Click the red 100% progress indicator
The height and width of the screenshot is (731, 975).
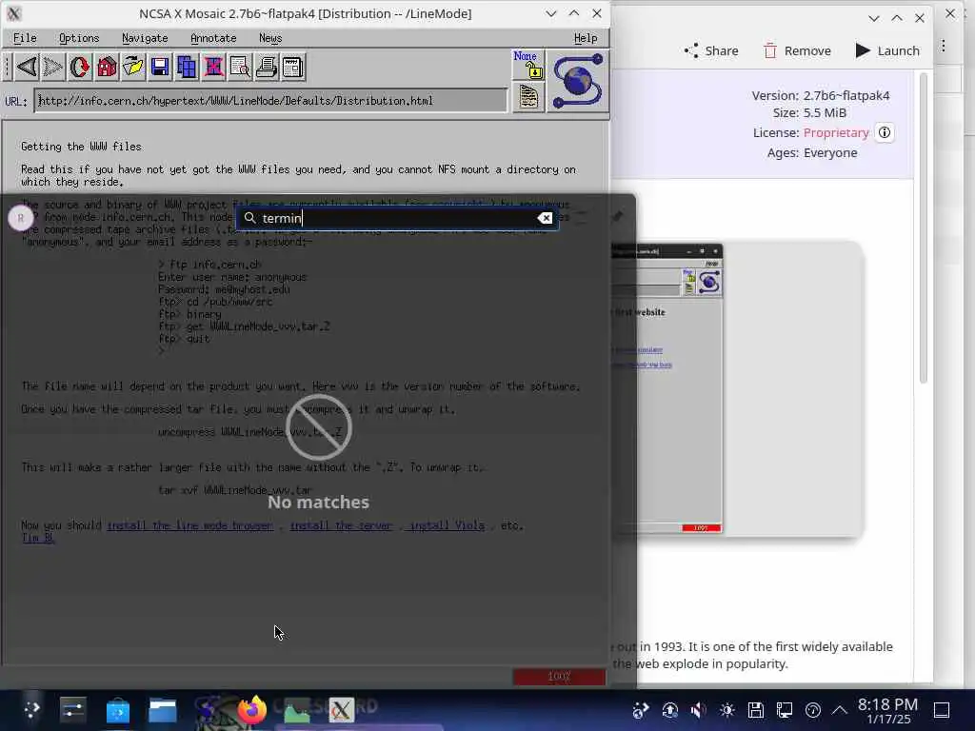[559, 677]
